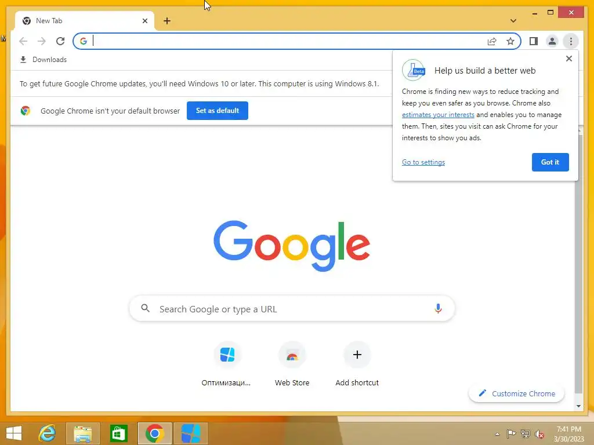The width and height of the screenshot is (594, 445).
Task: Click the Windows 10 update notice text
Action: tap(200, 83)
